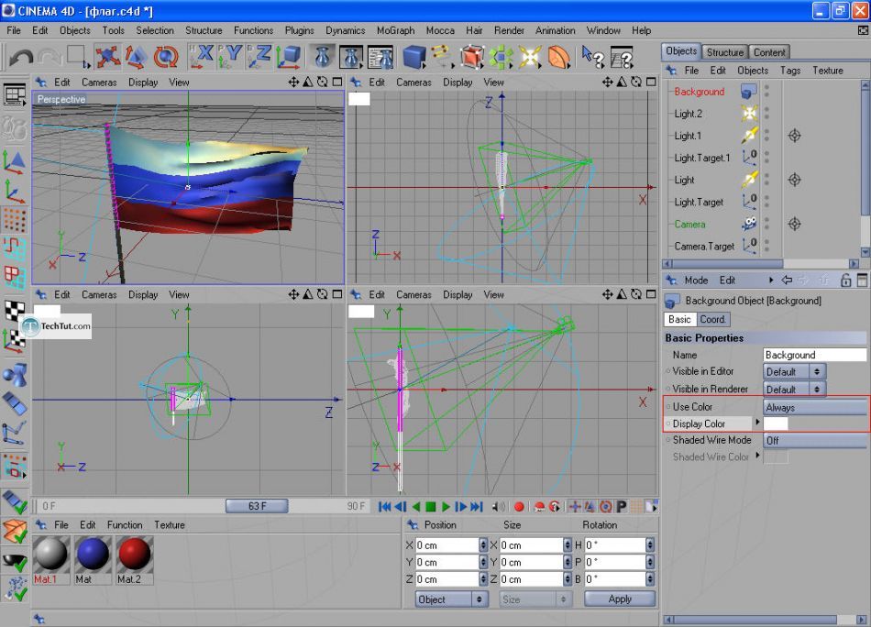This screenshot has height=627, width=871.
Task: Click the light object toolbar icon
Action: click(529, 57)
